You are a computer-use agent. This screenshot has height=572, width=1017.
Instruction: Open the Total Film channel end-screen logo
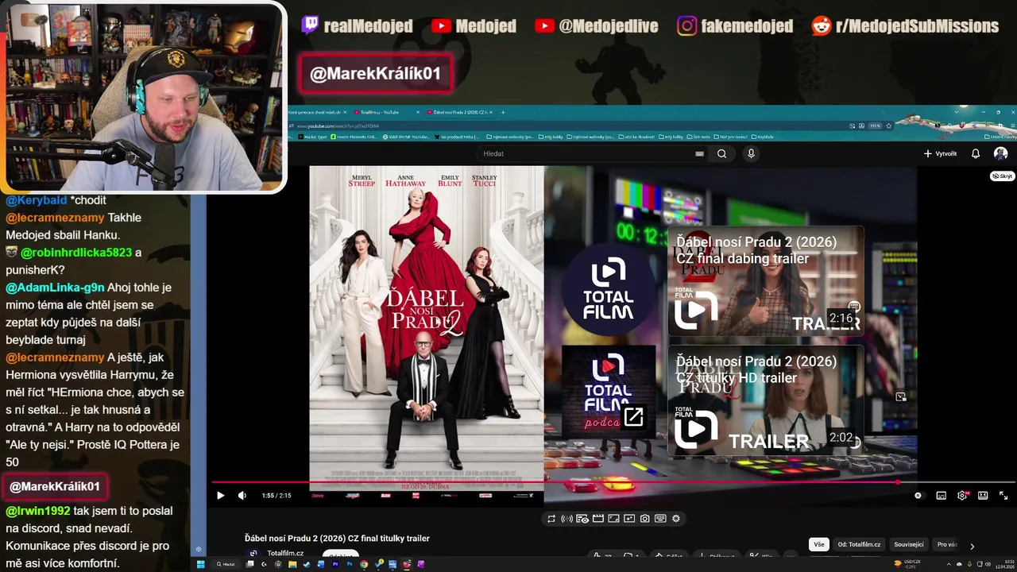pos(609,289)
